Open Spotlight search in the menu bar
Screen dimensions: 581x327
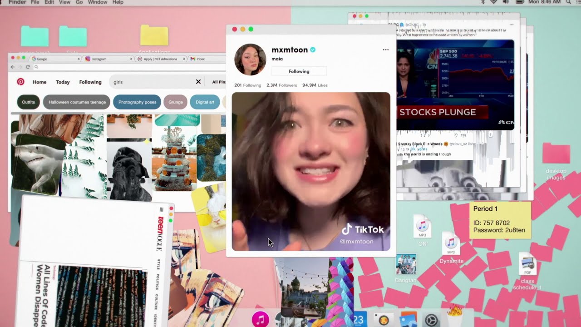[568, 2]
